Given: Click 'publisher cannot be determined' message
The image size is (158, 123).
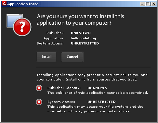Looking at the screenshot, I should pos(98,93).
